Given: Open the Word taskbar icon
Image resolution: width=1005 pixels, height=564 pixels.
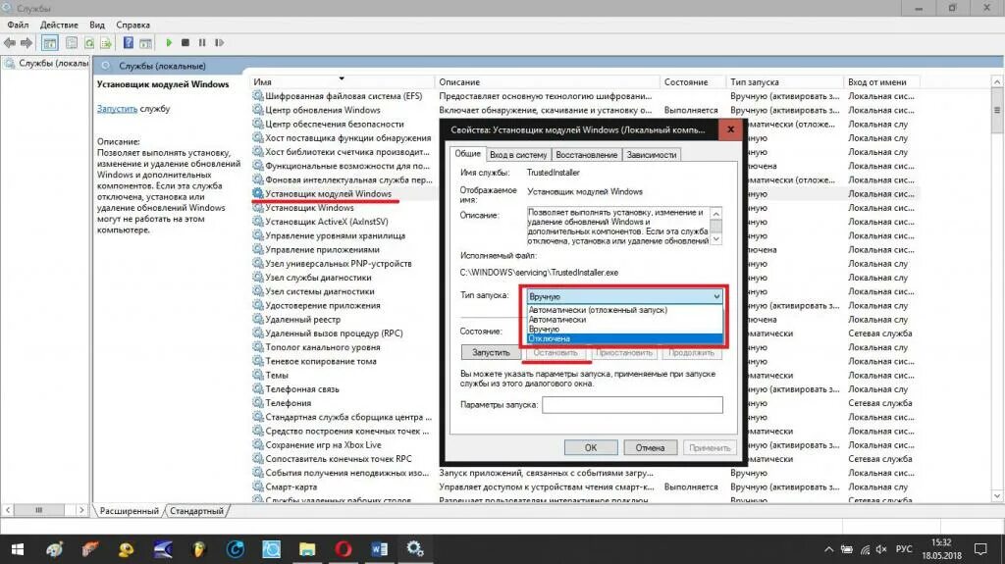Looking at the screenshot, I should click(379, 549).
